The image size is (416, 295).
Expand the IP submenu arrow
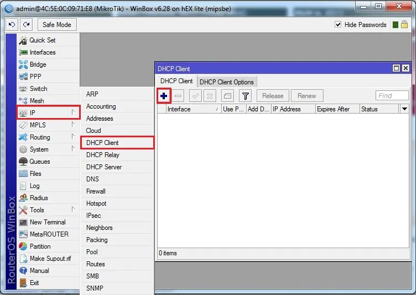(x=73, y=112)
